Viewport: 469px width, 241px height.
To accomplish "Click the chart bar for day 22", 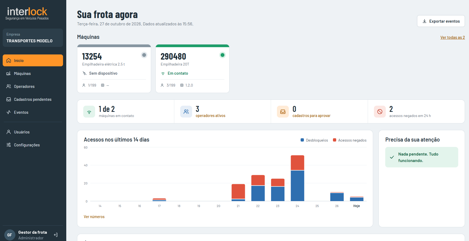I will coord(258,188).
